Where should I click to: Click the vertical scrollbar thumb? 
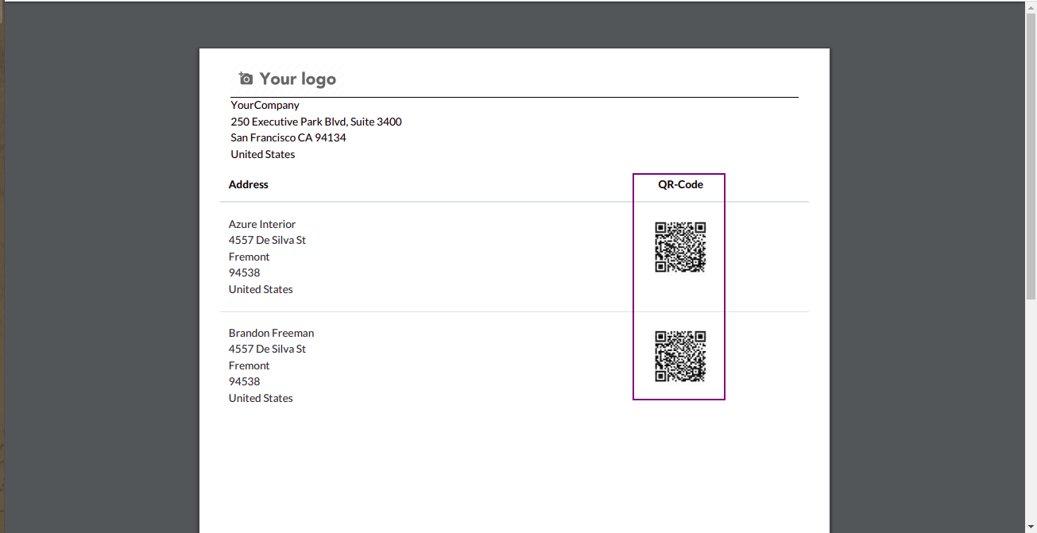click(1031, 156)
